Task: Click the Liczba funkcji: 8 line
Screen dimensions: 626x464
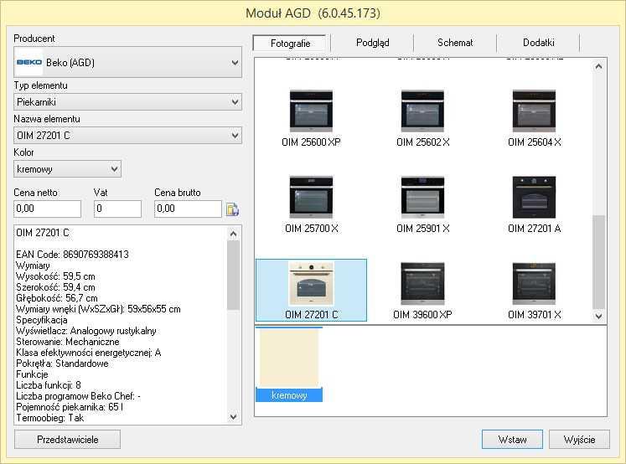Action: [x=49, y=385]
